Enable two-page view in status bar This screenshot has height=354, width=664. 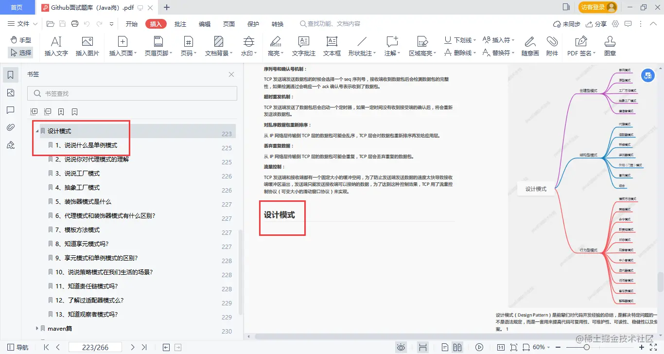457,347
